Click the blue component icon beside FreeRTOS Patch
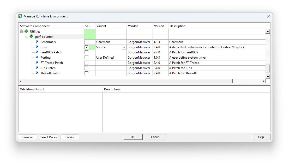 [37, 52]
